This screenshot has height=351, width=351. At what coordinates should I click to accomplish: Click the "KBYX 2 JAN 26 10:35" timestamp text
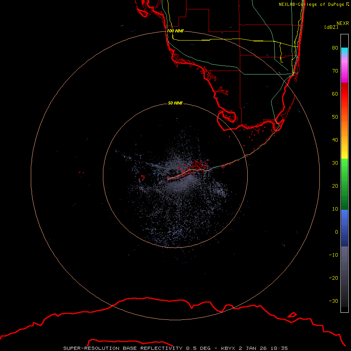click(x=254, y=348)
